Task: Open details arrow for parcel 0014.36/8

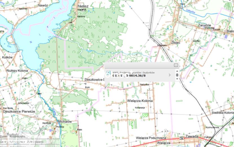Action: pyautogui.click(x=169, y=75)
